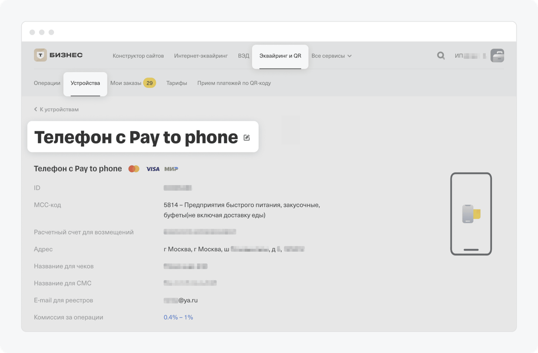Select the ВЭД menu item
This screenshot has width=538, height=353.
pos(243,56)
